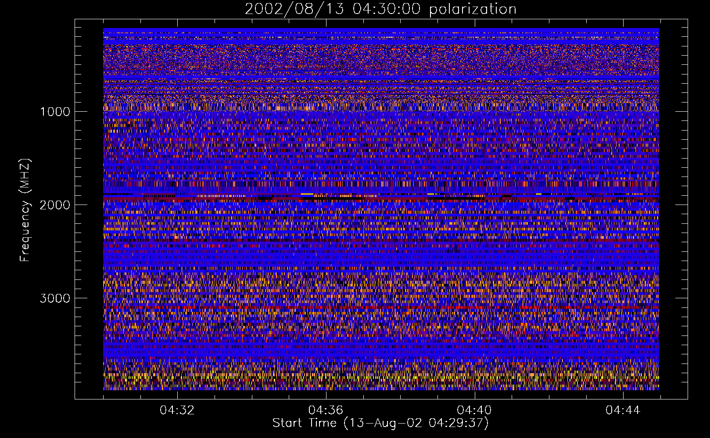Click the '1000' frequency tick label
Viewport: 710px width, 438px height.
pos(55,112)
